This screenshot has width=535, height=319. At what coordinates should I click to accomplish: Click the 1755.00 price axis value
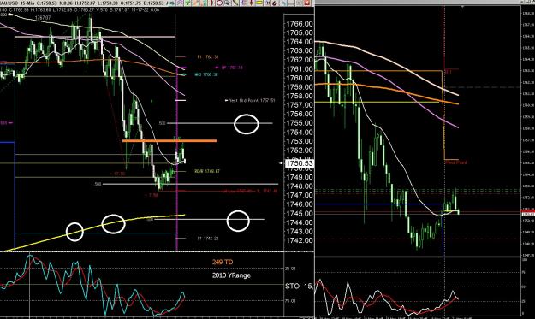[x=300, y=123]
